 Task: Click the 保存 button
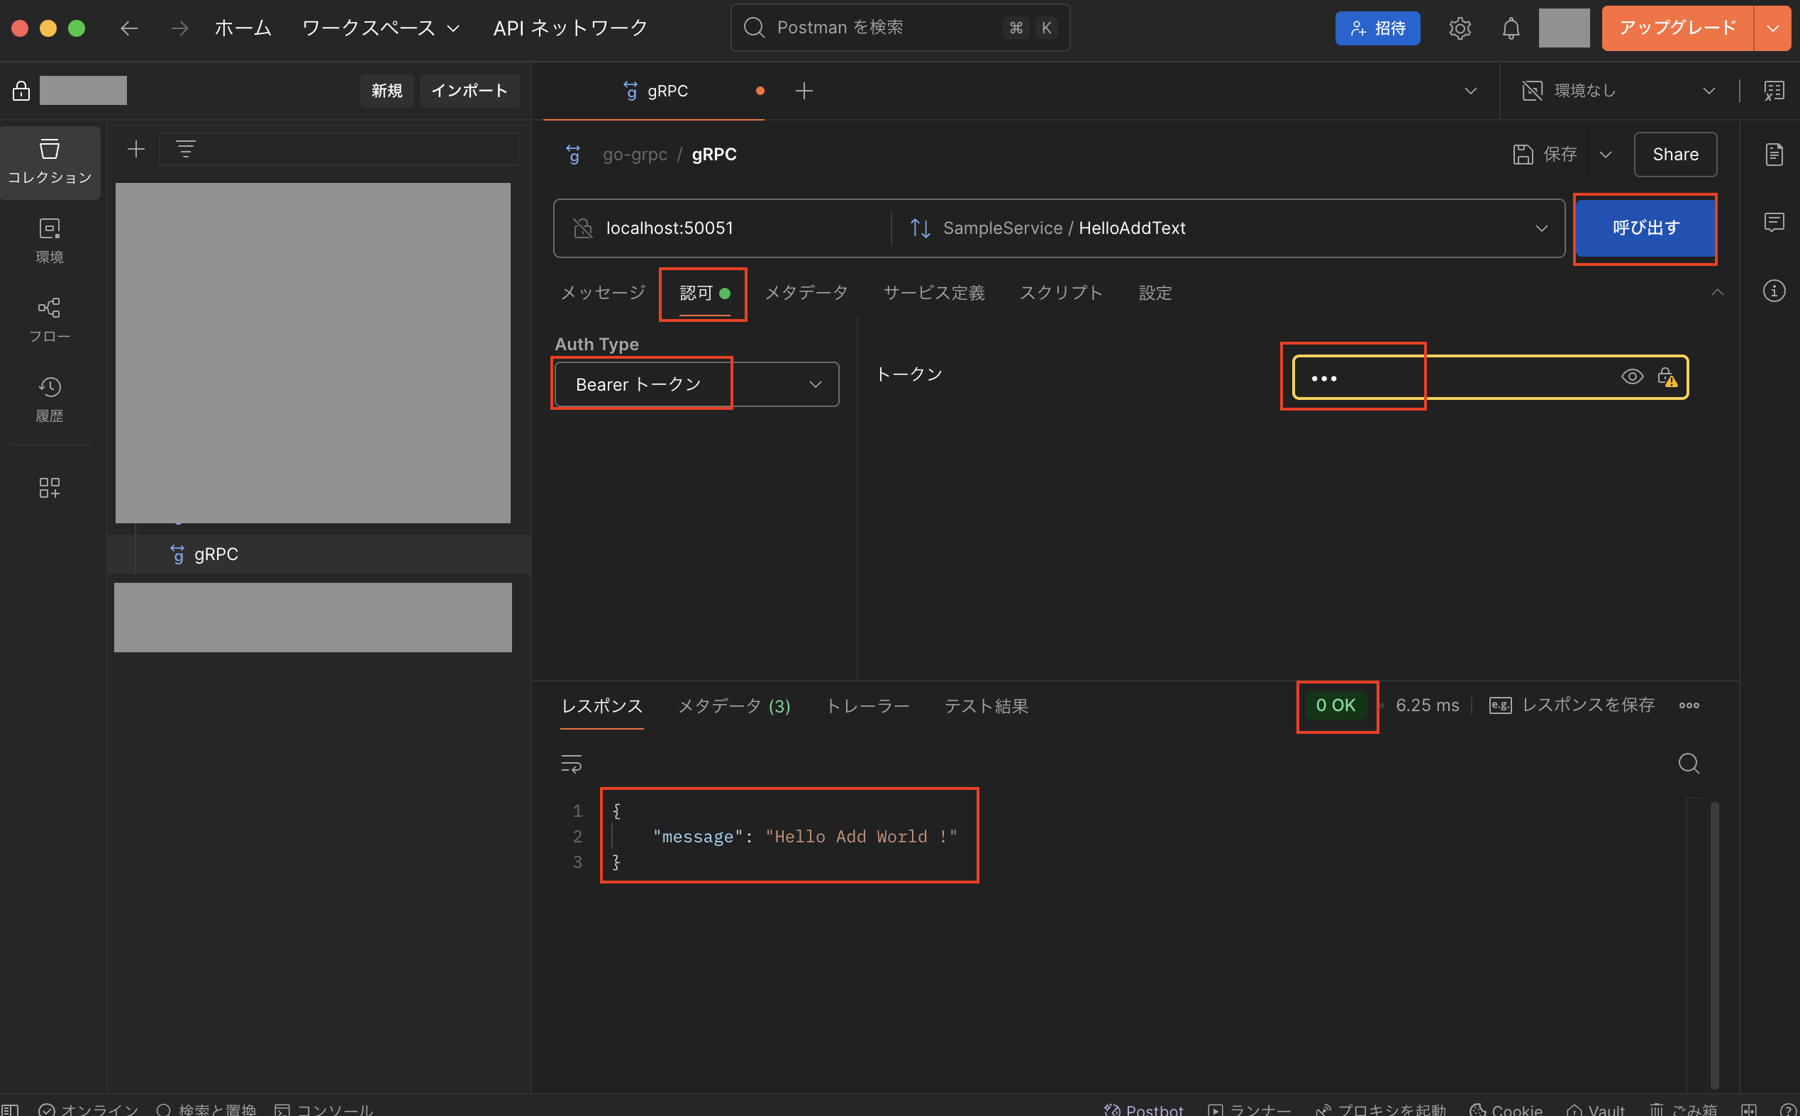coord(1545,155)
